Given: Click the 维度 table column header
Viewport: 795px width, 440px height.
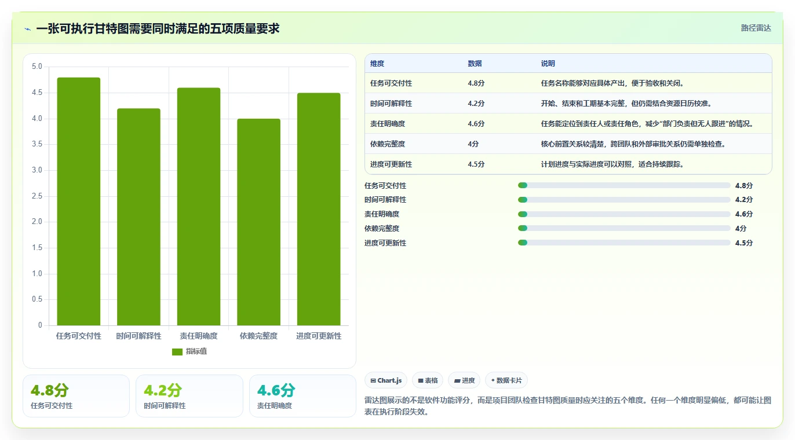Looking at the screenshot, I should [377, 64].
